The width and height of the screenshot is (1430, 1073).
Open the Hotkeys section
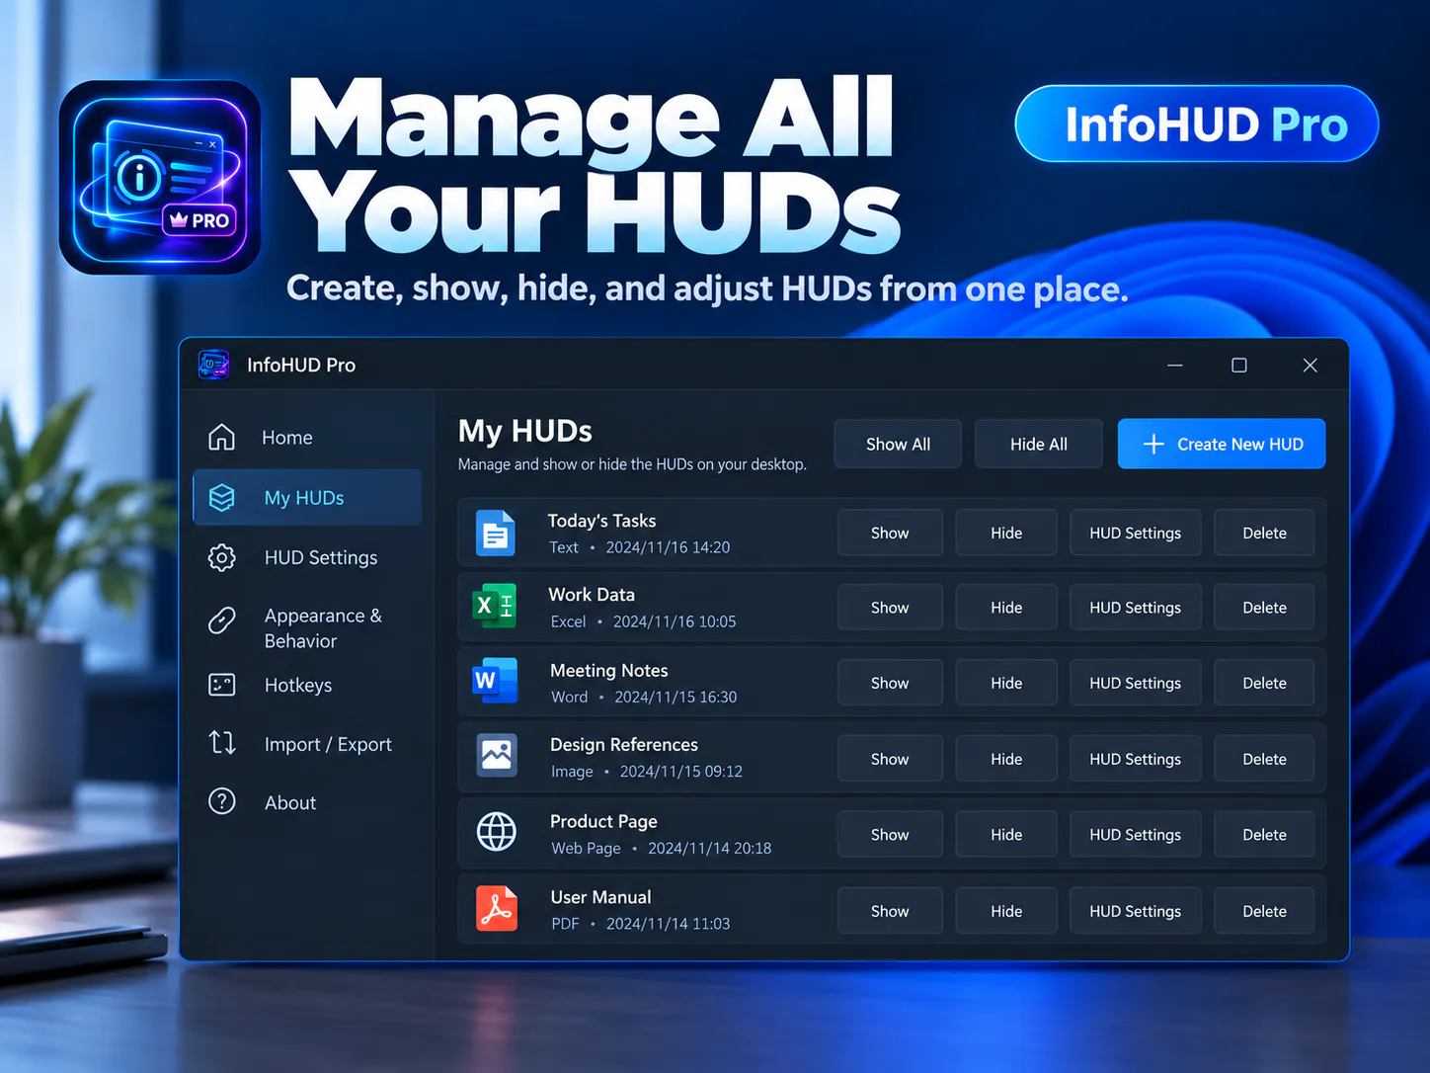pyautogui.click(x=307, y=685)
